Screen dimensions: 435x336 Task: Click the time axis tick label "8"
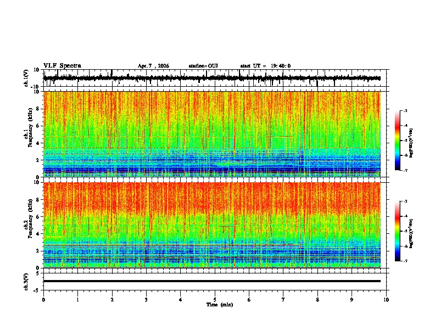317,300
